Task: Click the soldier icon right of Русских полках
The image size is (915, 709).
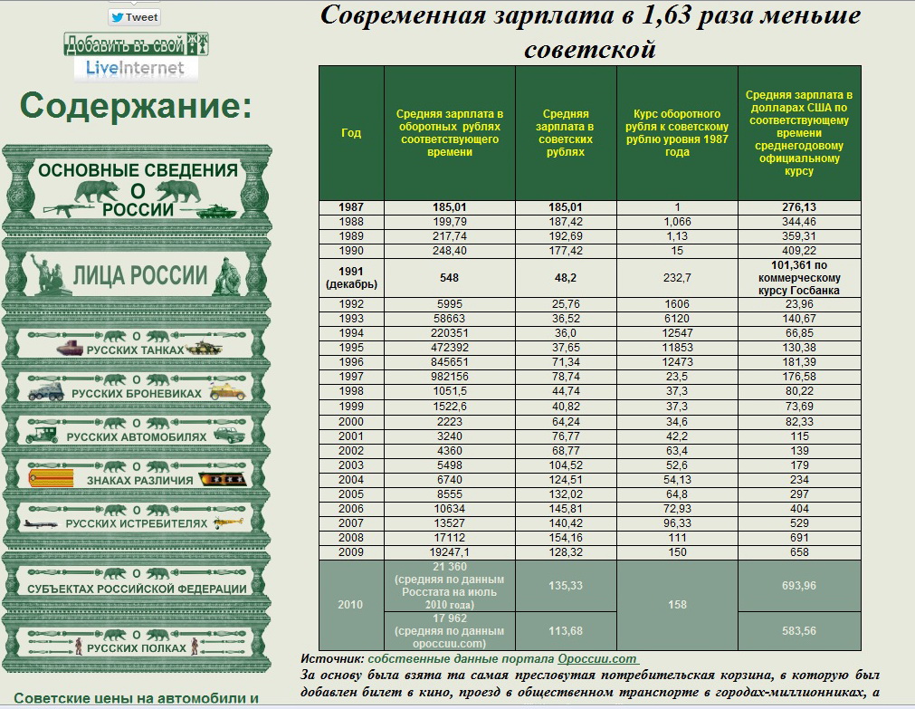Action: [195, 646]
